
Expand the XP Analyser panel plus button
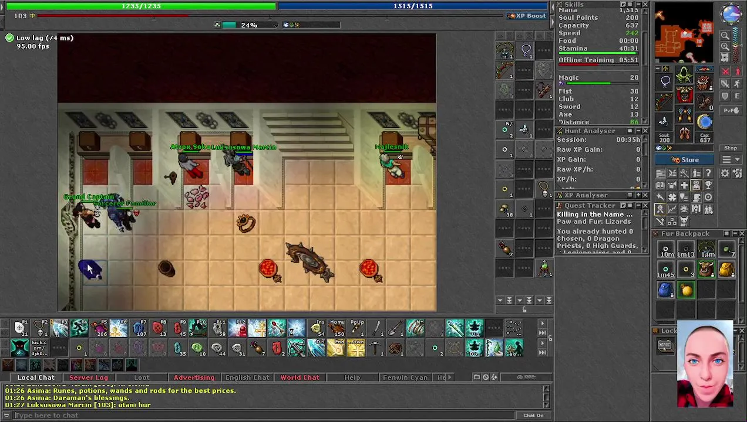pos(638,195)
